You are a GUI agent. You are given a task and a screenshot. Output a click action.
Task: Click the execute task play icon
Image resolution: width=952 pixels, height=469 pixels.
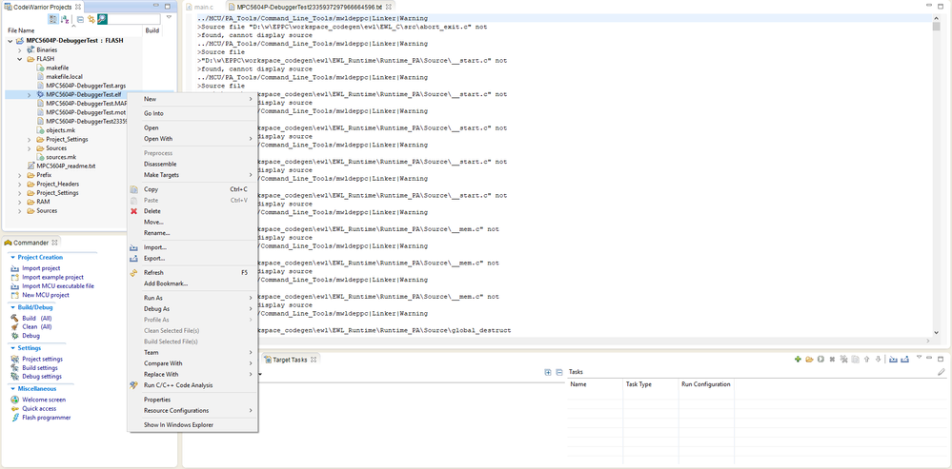[x=820, y=360]
